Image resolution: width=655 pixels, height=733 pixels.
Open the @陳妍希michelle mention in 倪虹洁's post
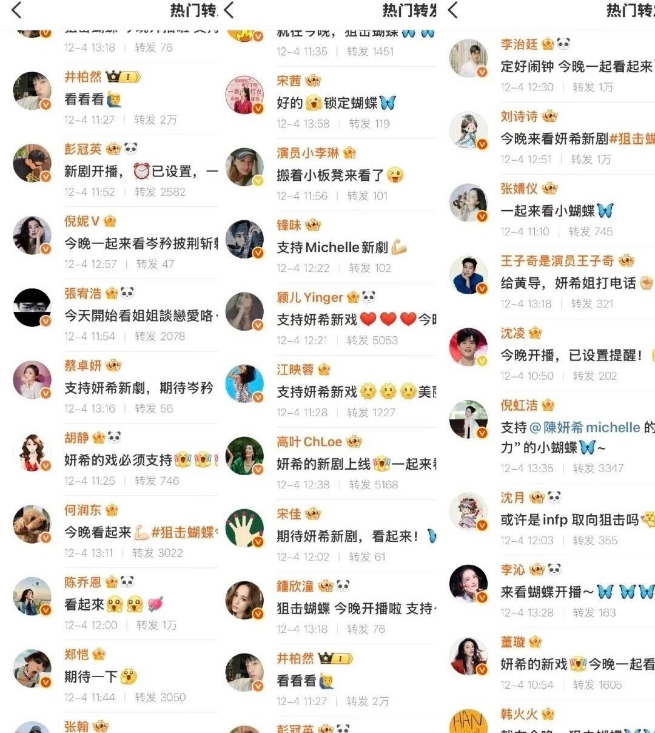pyautogui.click(x=585, y=427)
